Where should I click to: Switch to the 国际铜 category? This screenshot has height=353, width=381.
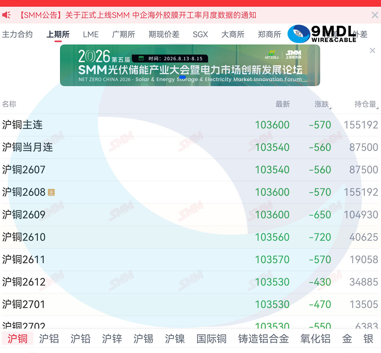(x=211, y=339)
